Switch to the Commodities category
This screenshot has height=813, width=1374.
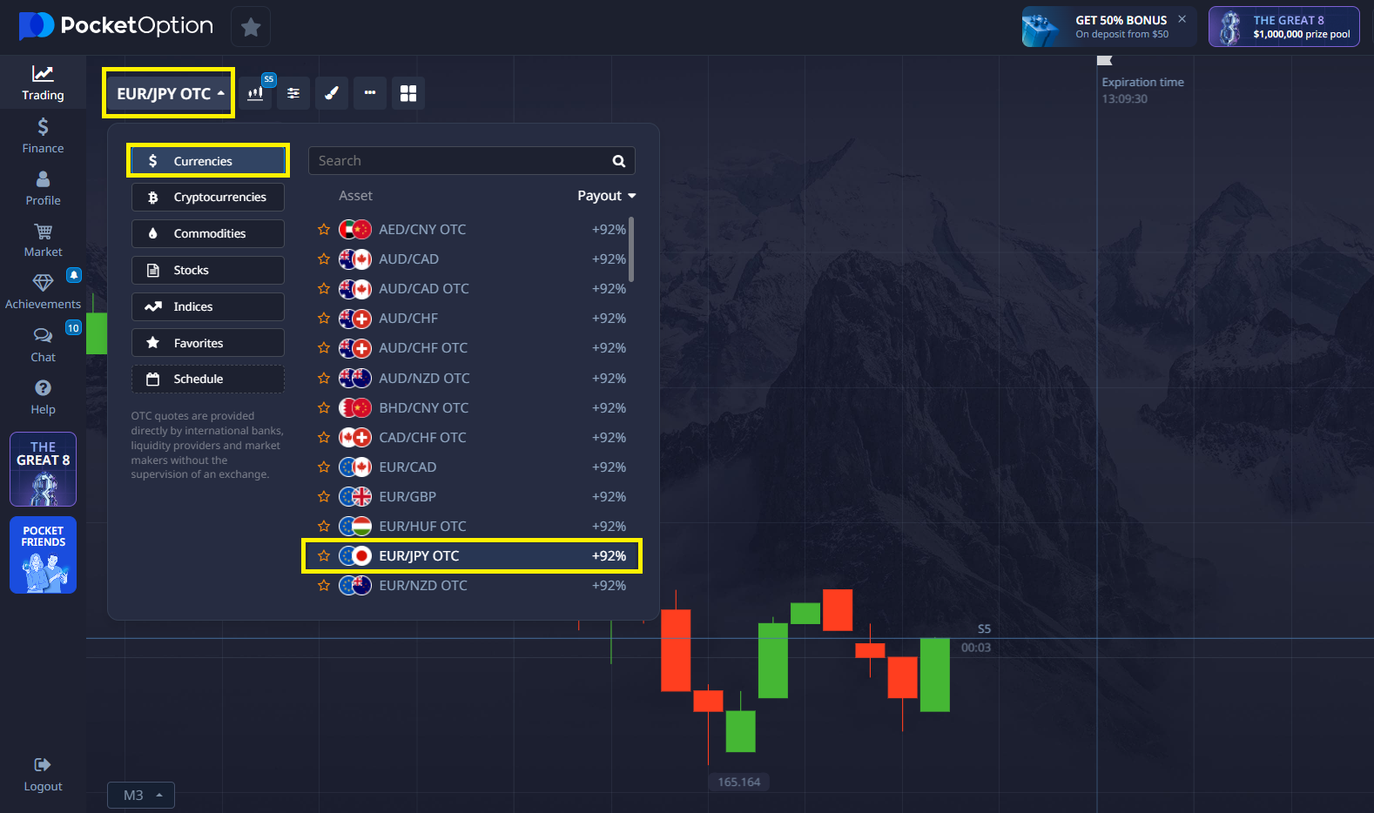208,233
